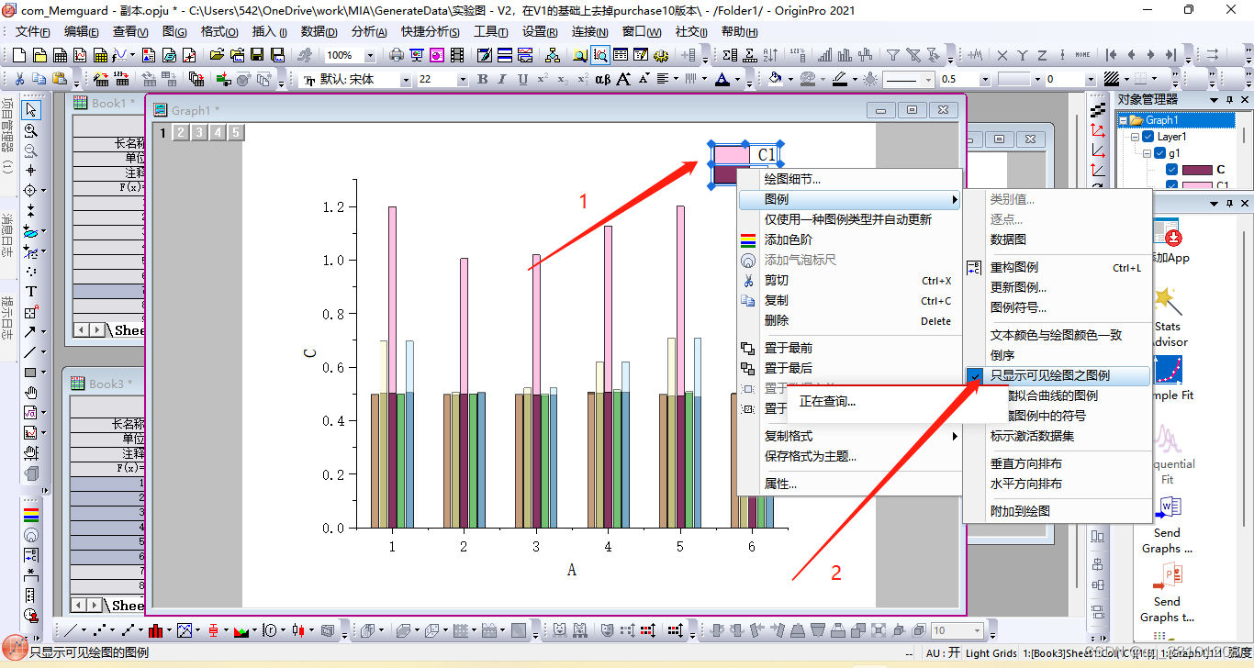Click the Underline formatting button
Image resolution: width=1254 pixels, height=668 pixels.
[522, 80]
